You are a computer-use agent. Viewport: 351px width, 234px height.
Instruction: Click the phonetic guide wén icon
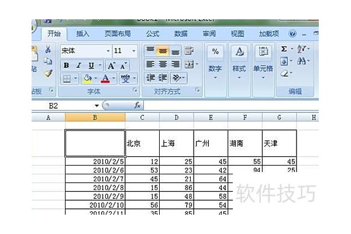click(x=125, y=78)
